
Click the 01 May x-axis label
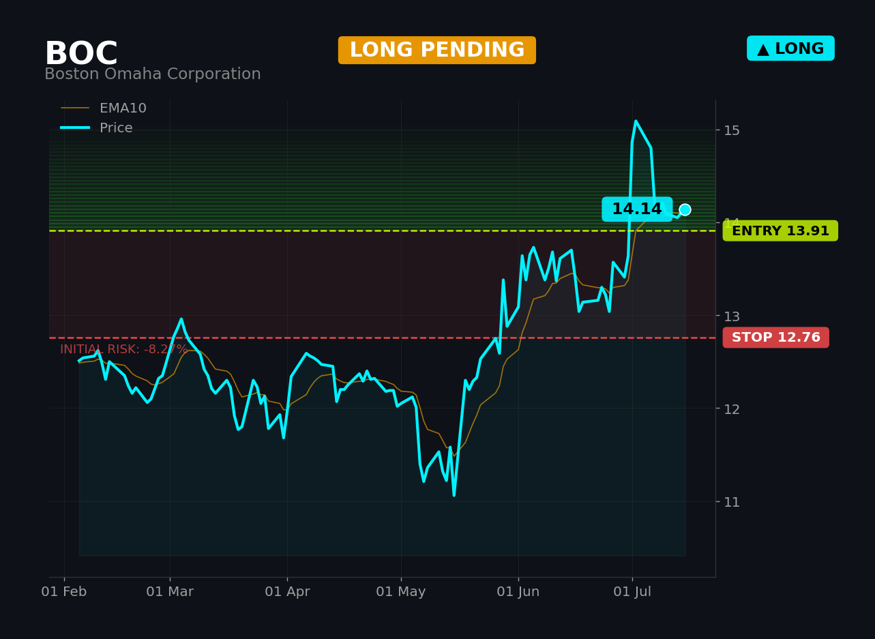point(401,592)
